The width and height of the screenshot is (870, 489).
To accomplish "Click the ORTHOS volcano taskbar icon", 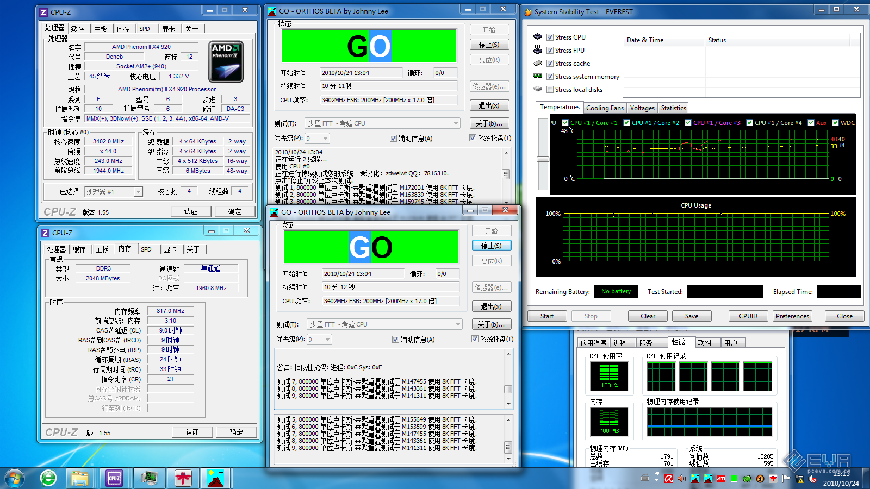I will 216,478.
